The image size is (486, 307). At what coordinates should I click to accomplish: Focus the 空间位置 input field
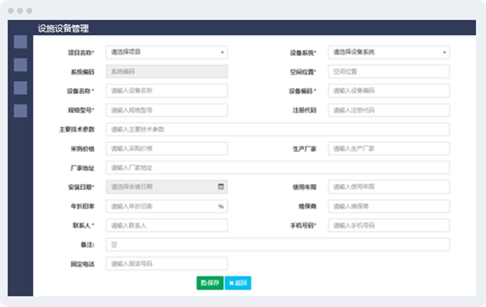tap(388, 72)
